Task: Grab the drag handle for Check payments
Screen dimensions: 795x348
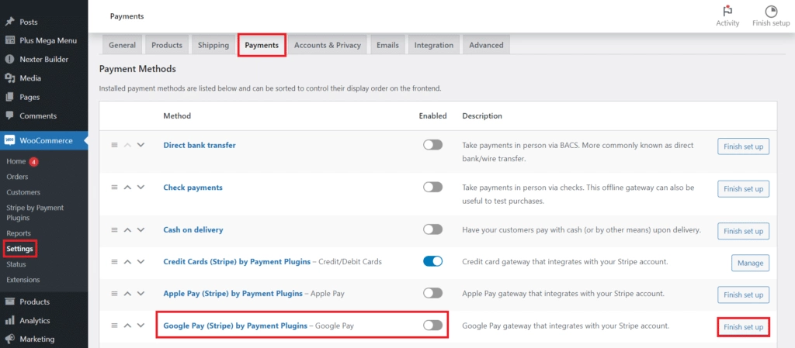Action: (x=115, y=187)
